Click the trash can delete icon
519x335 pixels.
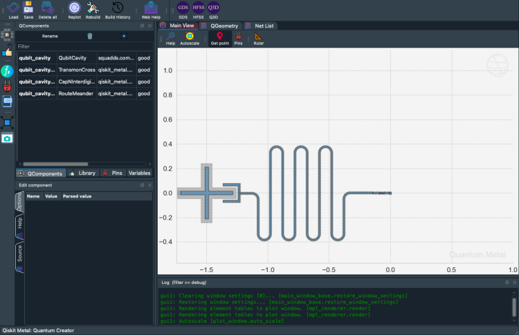click(x=89, y=36)
